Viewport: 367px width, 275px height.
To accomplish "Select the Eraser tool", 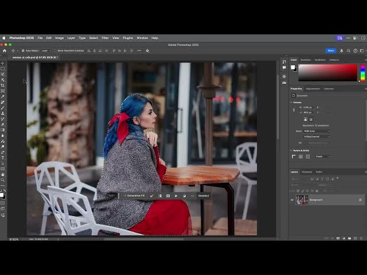I will 2,124.
